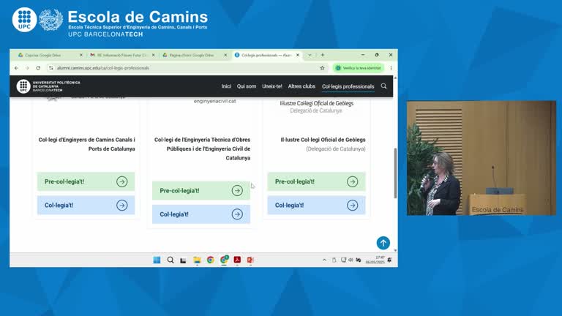Open PowerPoint from the taskbar
The height and width of the screenshot is (316, 562).
click(x=250, y=260)
